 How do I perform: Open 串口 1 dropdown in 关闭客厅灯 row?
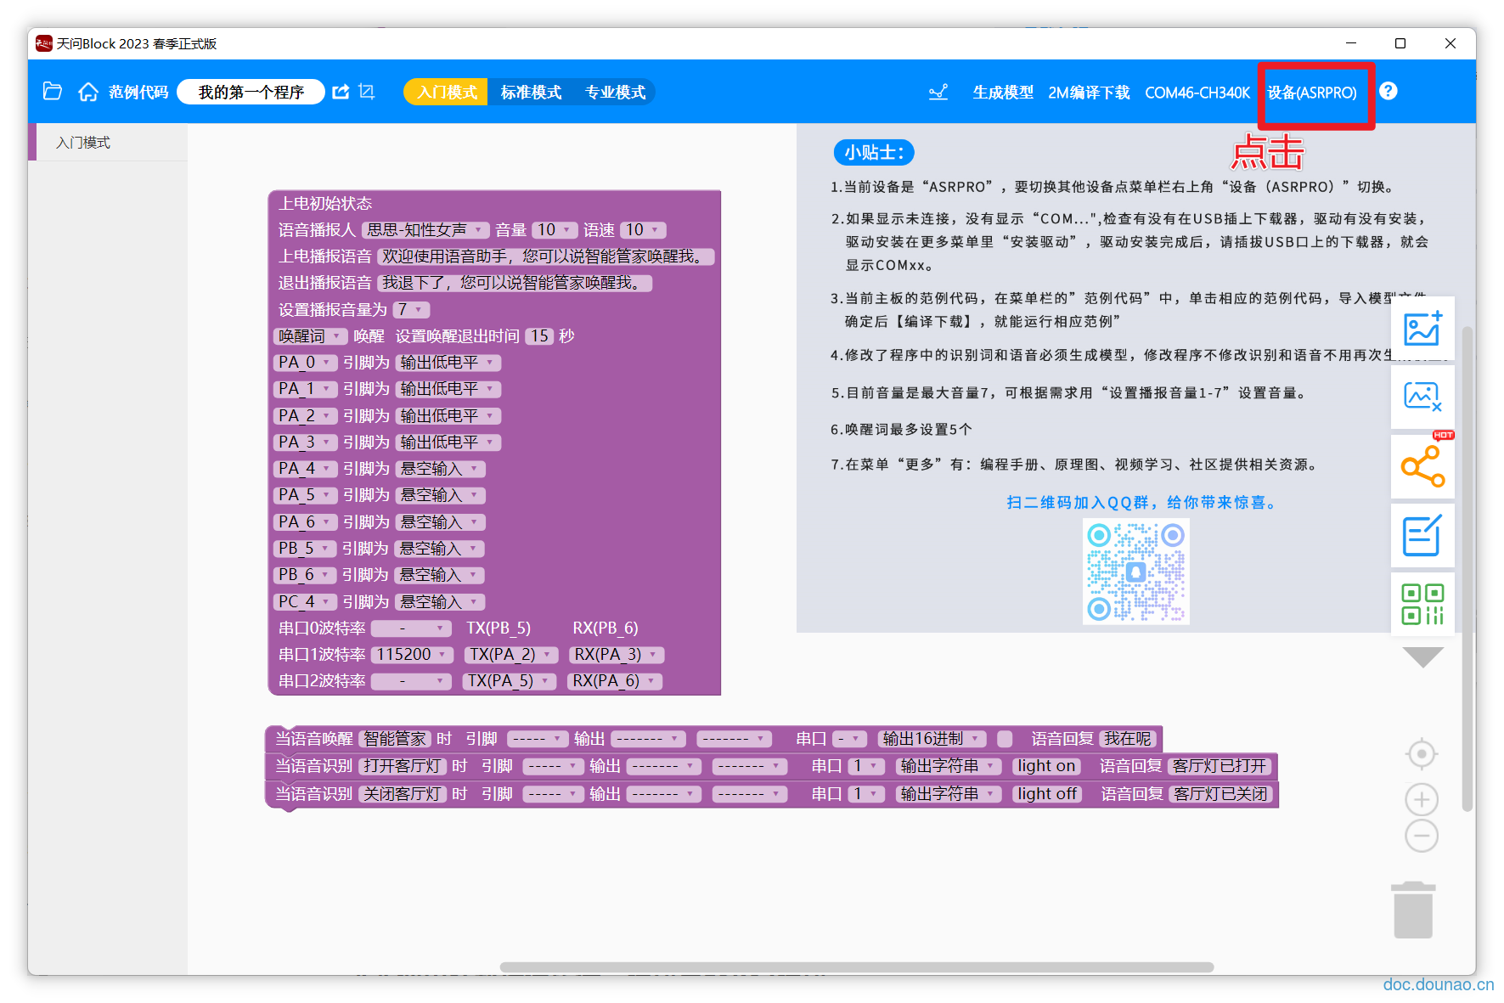click(868, 794)
